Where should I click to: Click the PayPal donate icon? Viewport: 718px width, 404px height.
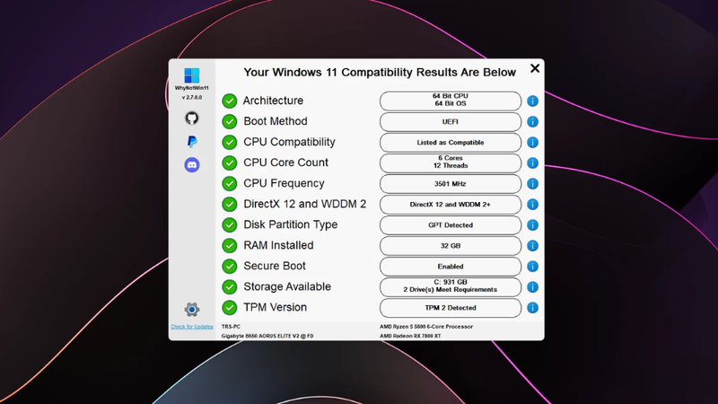192,142
